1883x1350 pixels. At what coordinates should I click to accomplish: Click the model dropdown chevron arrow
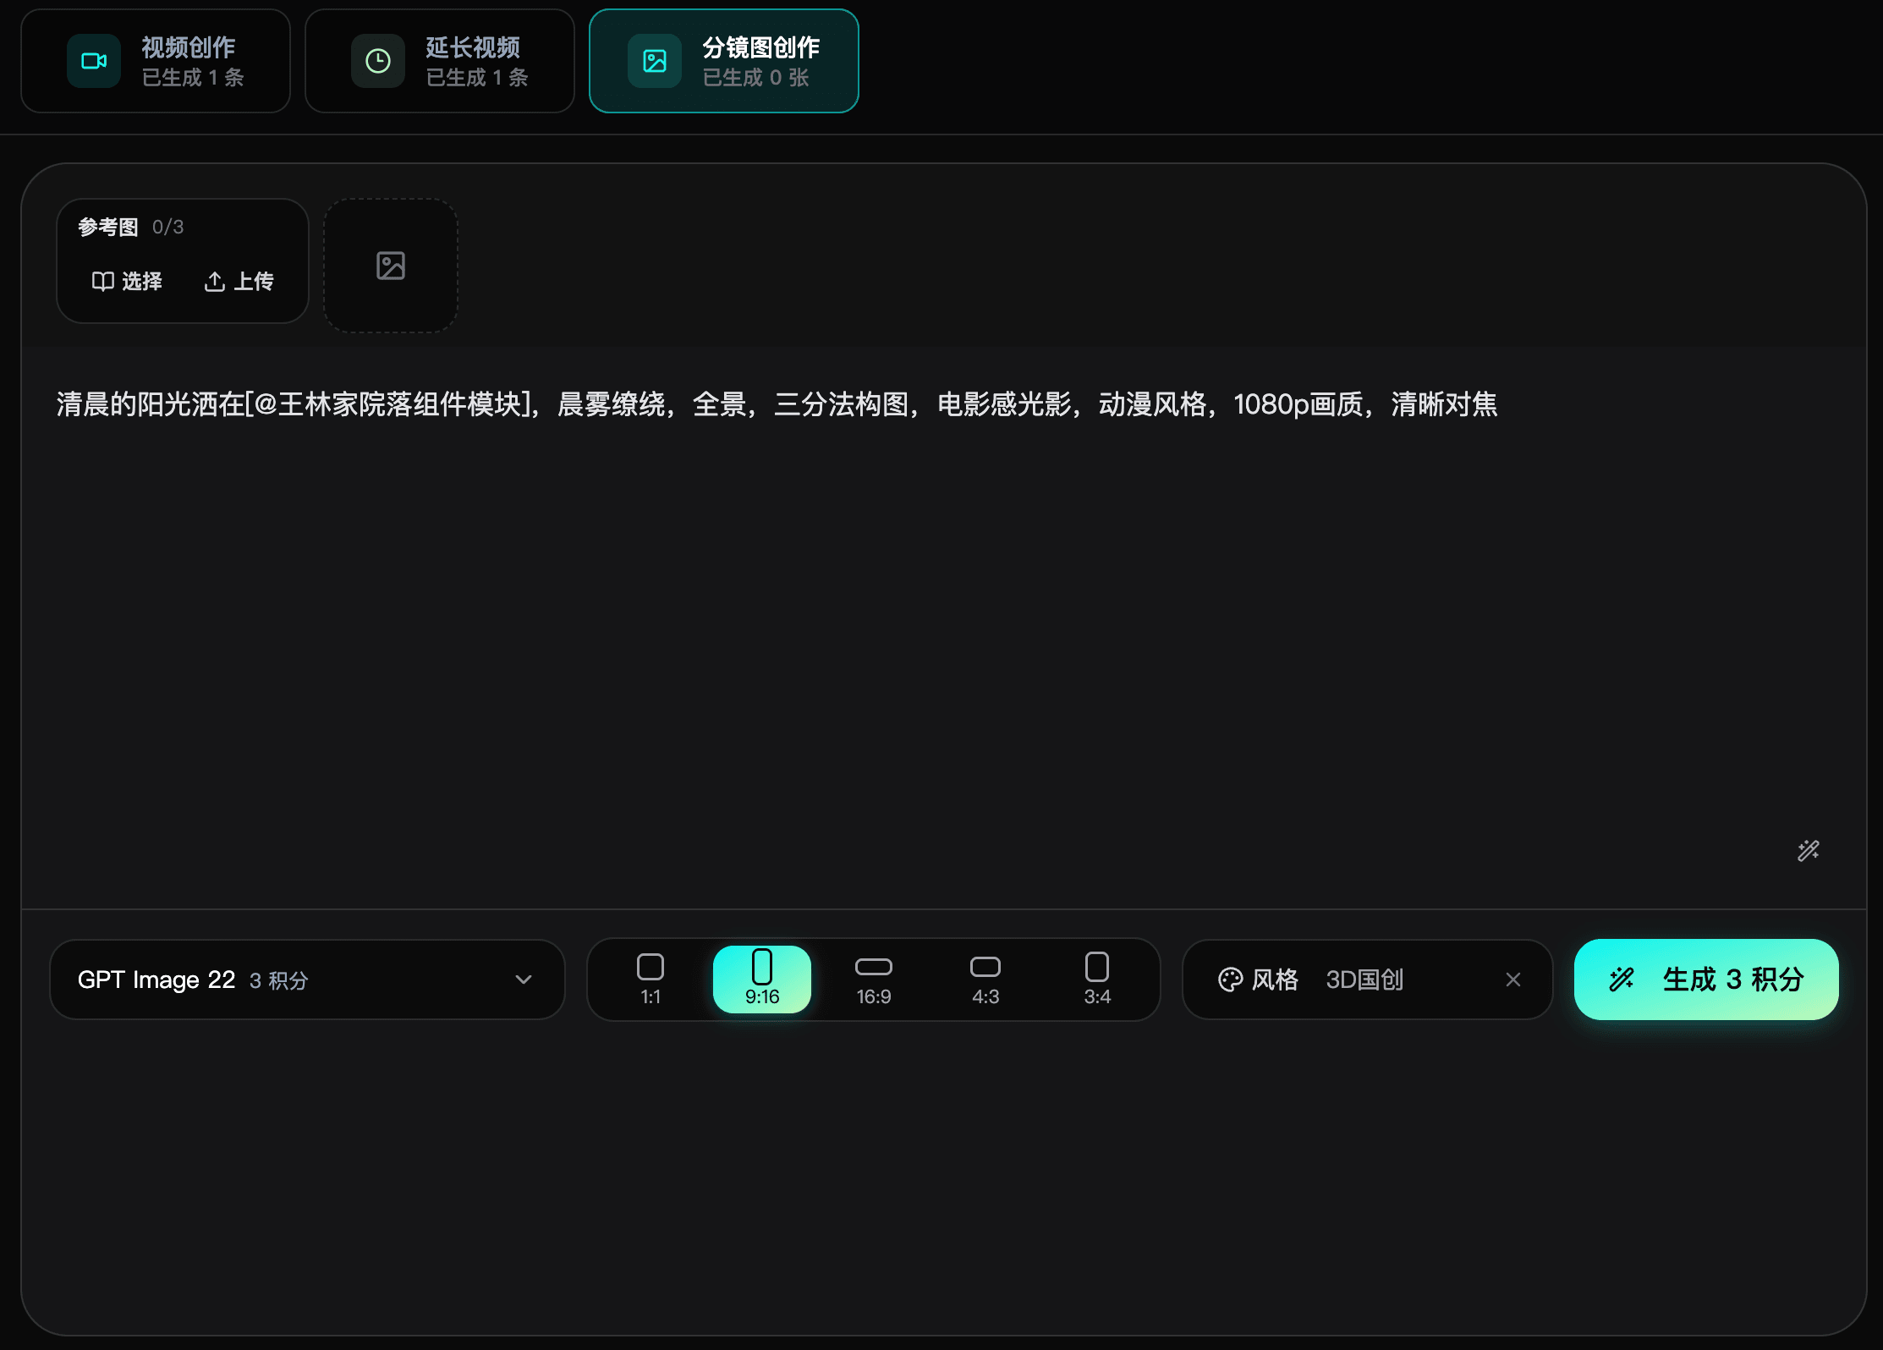[x=524, y=980]
